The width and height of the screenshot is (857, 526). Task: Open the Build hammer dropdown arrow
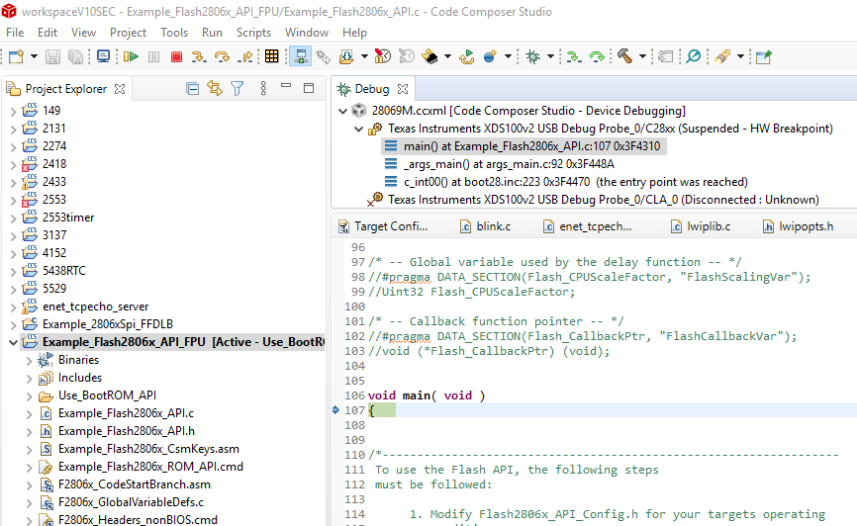(x=643, y=56)
